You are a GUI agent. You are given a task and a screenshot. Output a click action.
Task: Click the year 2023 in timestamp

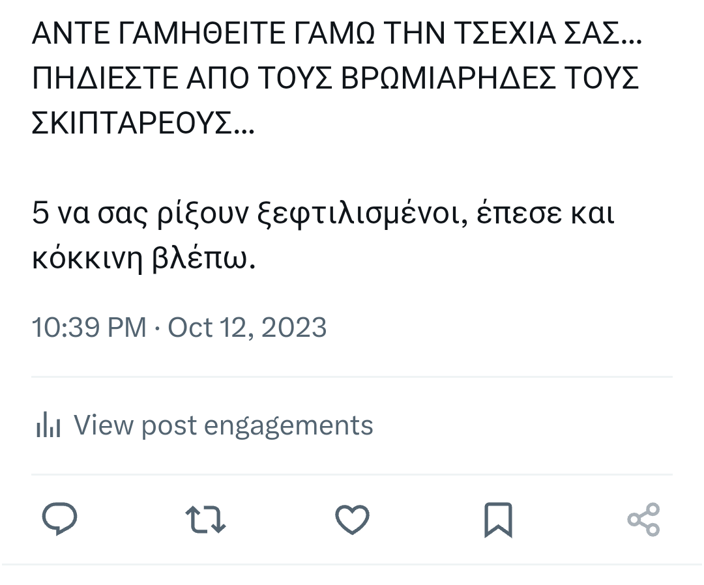point(293,327)
